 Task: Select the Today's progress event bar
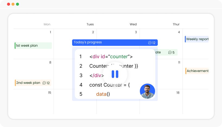point(115,43)
